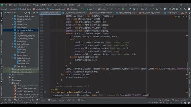
Task: Click the user account icon in toolbar
Action: [x=189, y=9]
